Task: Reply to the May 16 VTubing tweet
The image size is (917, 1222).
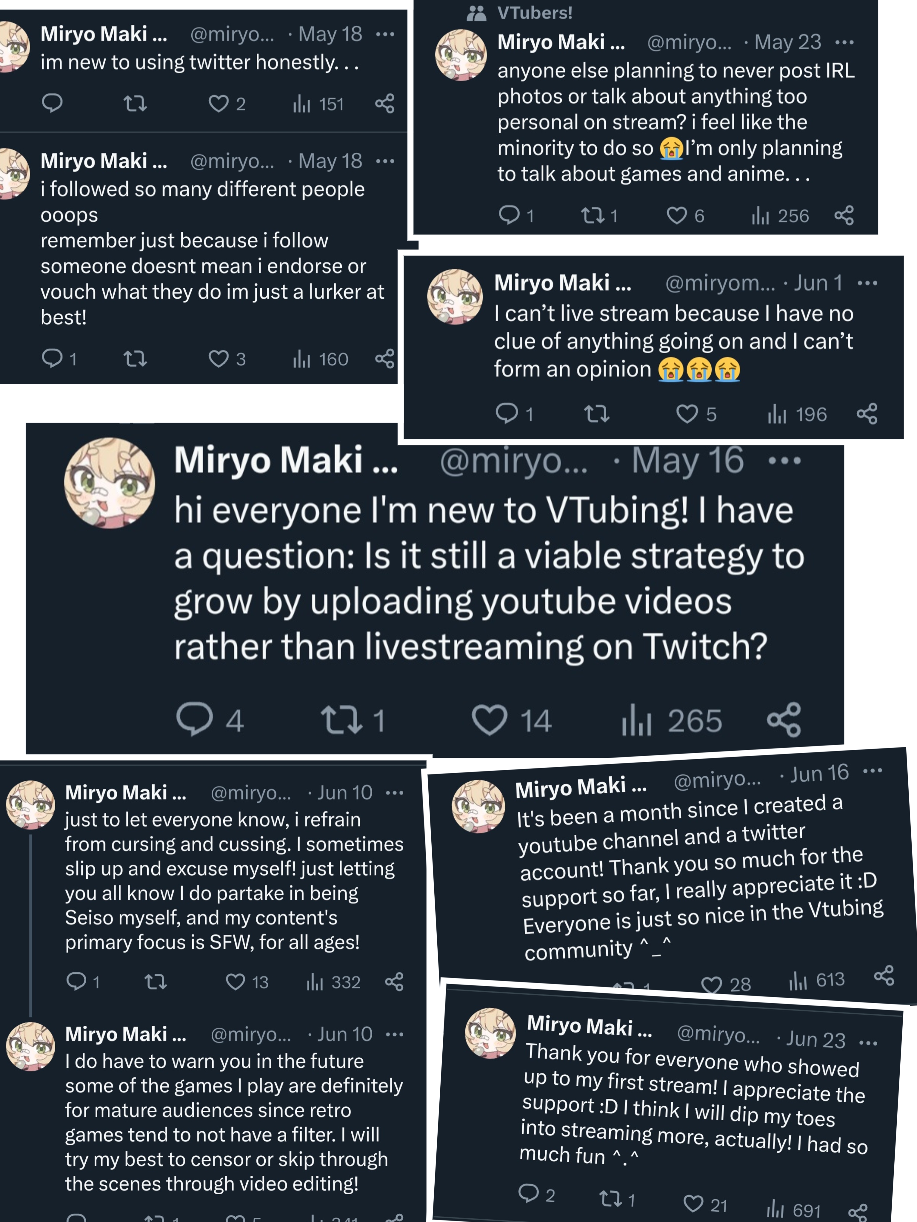Action: (x=194, y=719)
